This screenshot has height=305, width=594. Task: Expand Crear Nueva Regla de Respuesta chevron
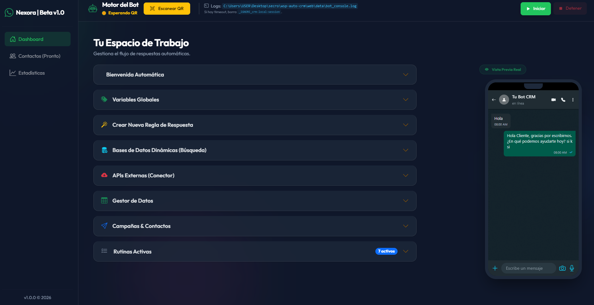pyautogui.click(x=406, y=125)
